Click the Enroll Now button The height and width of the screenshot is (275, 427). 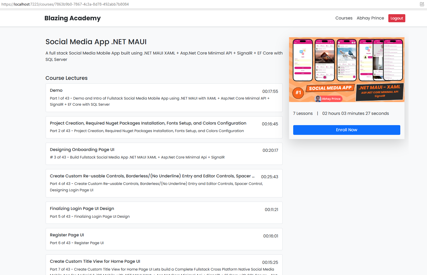pyautogui.click(x=346, y=130)
